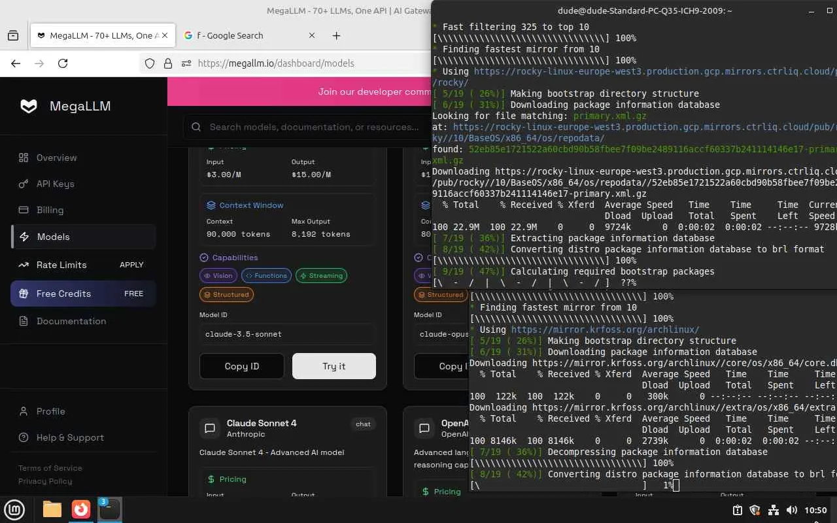Open the Overview icon in the sidebar
The width and height of the screenshot is (837, 523).
pos(24,158)
